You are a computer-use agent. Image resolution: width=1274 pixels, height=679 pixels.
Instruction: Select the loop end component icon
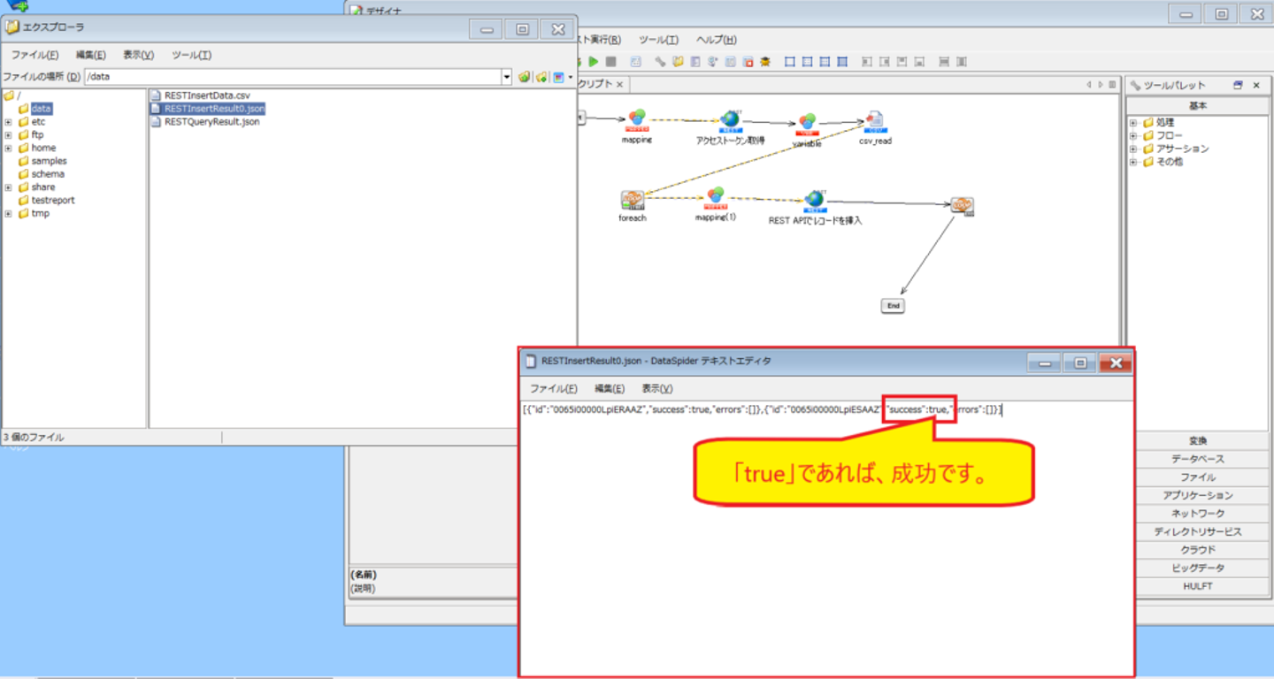pyautogui.click(x=962, y=206)
